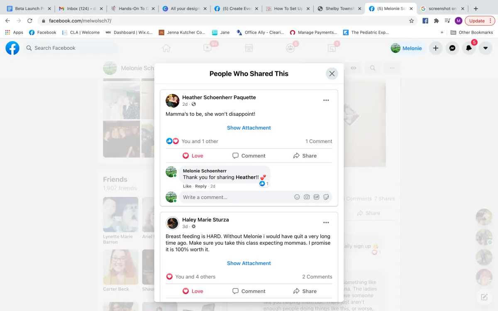Open 1 Comment link on Heather's post

[x=319, y=141]
